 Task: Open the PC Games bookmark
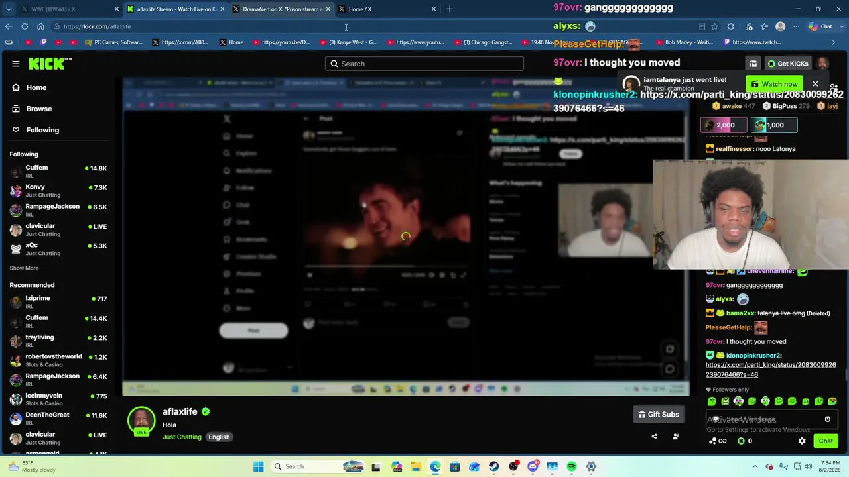click(x=113, y=42)
